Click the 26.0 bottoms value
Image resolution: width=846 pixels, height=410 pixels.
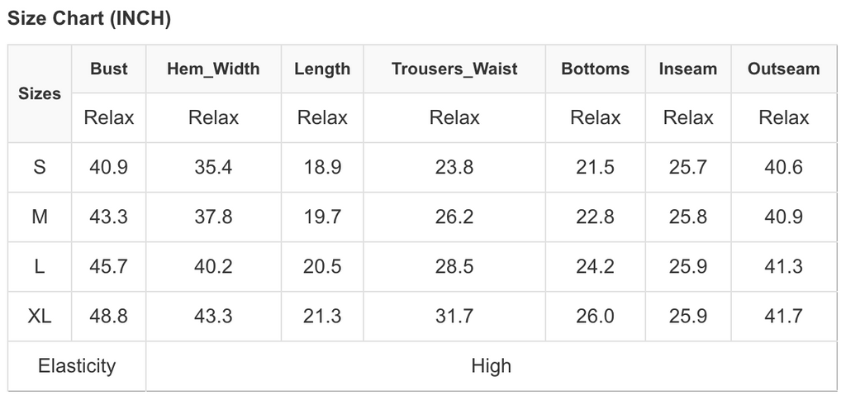point(595,316)
